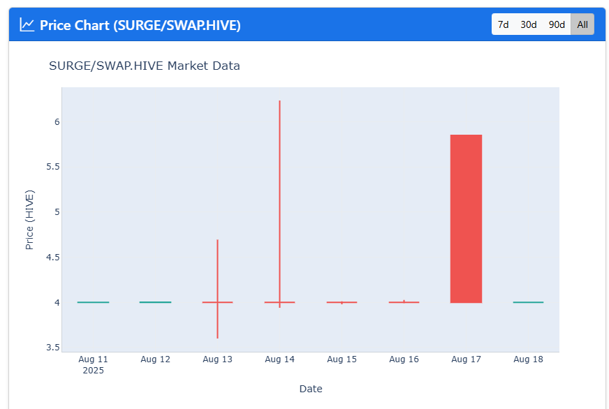Click the Price Chart (SURGE/SWAP.HIVE) heading
609x409 pixels.
(140, 25)
